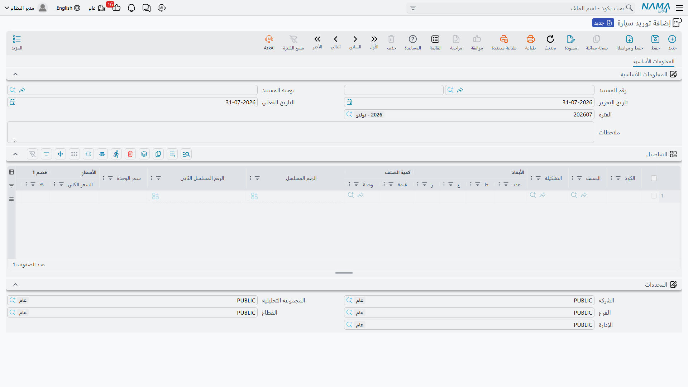Open filter for التشكيلة column
688x387 pixels.
pos(538,178)
